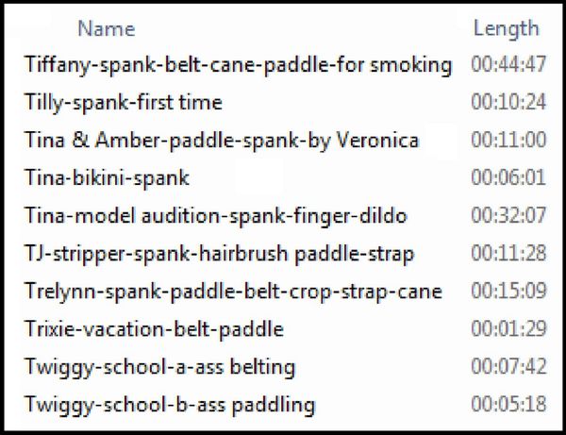Select the file name beginning with Tina & Amber
Image resolution: width=566 pixels, height=435 pixels.
pos(222,141)
